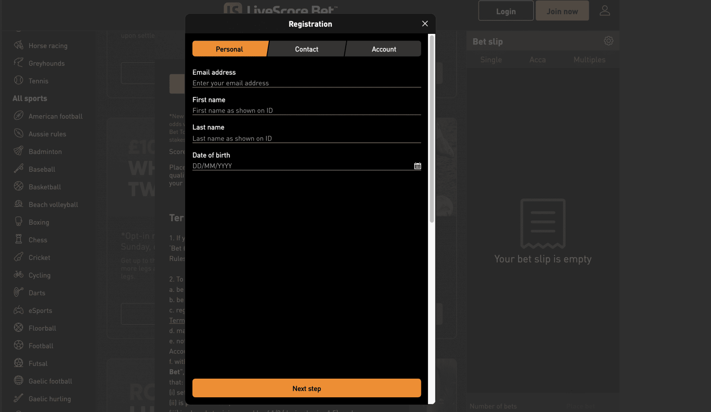This screenshot has width=711, height=412.
Task: Select the Acca bet slip tab
Action: [538, 60]
